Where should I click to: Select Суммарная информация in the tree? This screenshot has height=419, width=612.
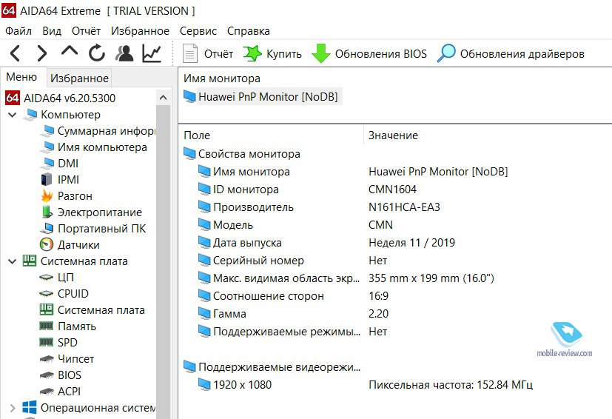click(98, 131)
